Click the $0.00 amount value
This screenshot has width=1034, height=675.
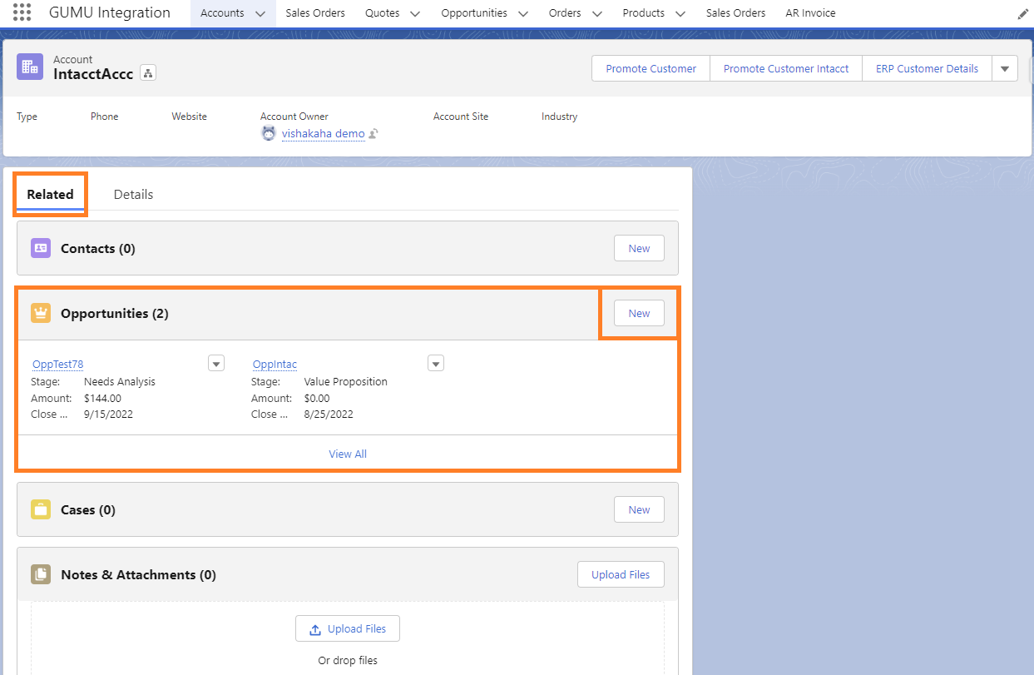317,398
